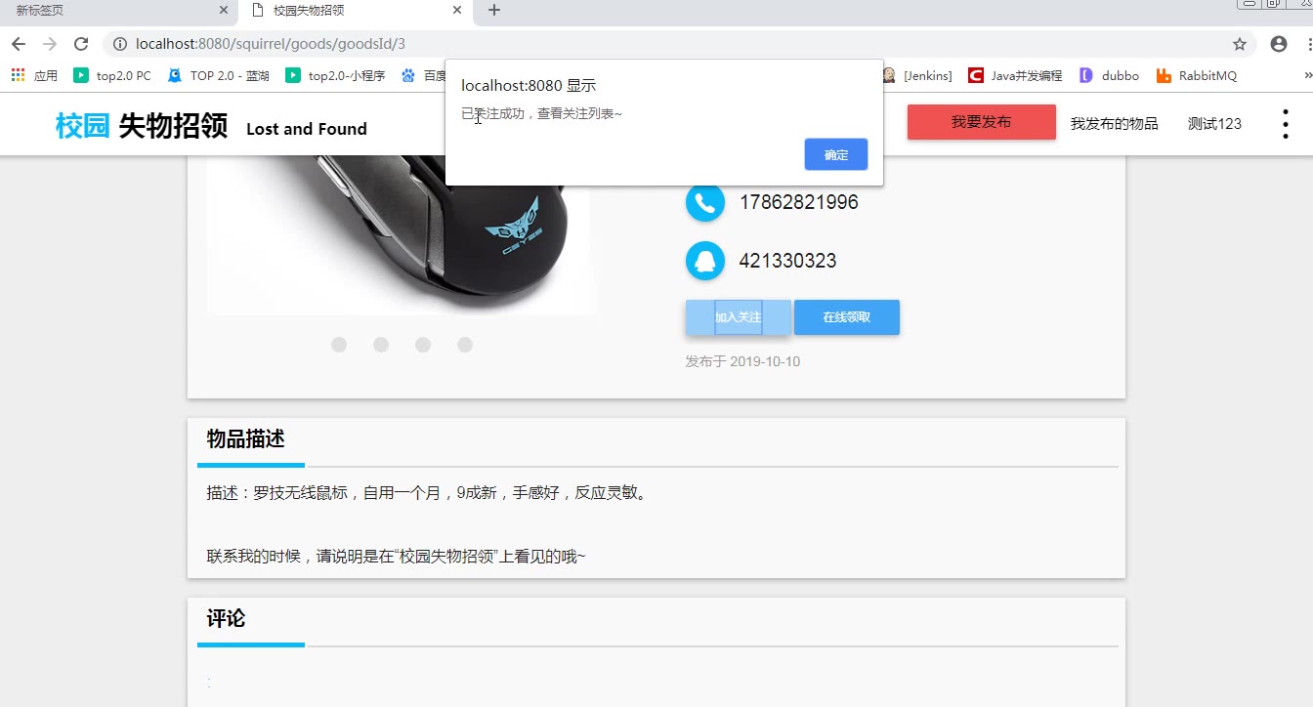
Task: Open the three-dot vertical menu in the header
Action: (x=1285, y=124)
